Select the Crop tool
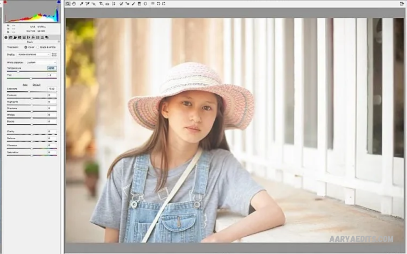 101,4
